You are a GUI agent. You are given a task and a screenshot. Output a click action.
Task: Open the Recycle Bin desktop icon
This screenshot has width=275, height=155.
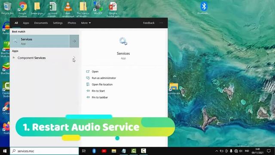pyautogui.click(x=7, y=8)
